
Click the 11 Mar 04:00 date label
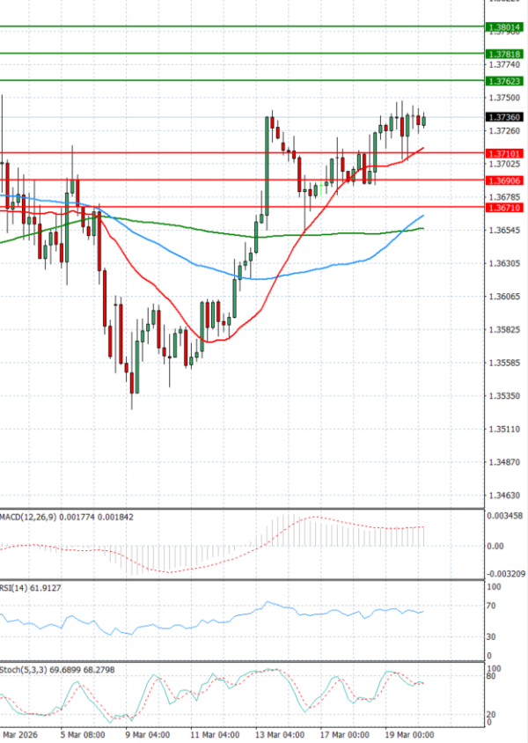pos(216,733)
